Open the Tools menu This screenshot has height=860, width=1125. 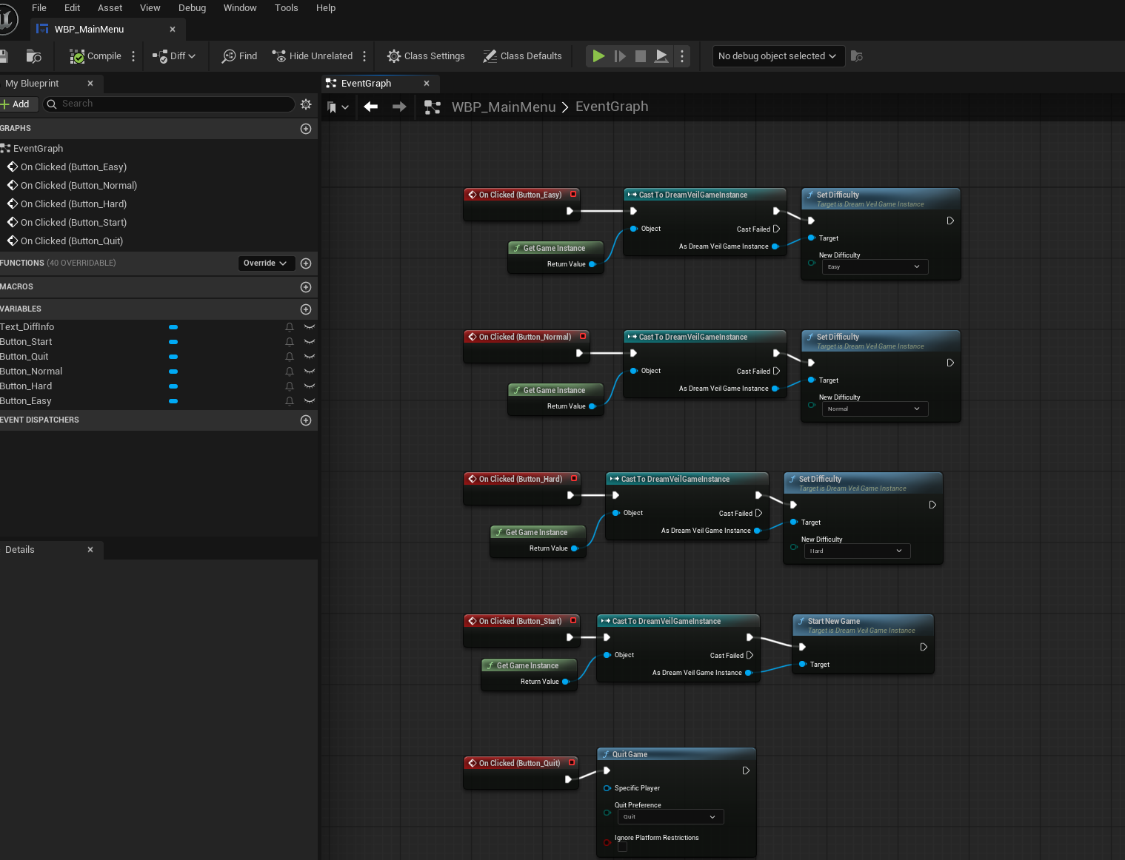point(287,8)
